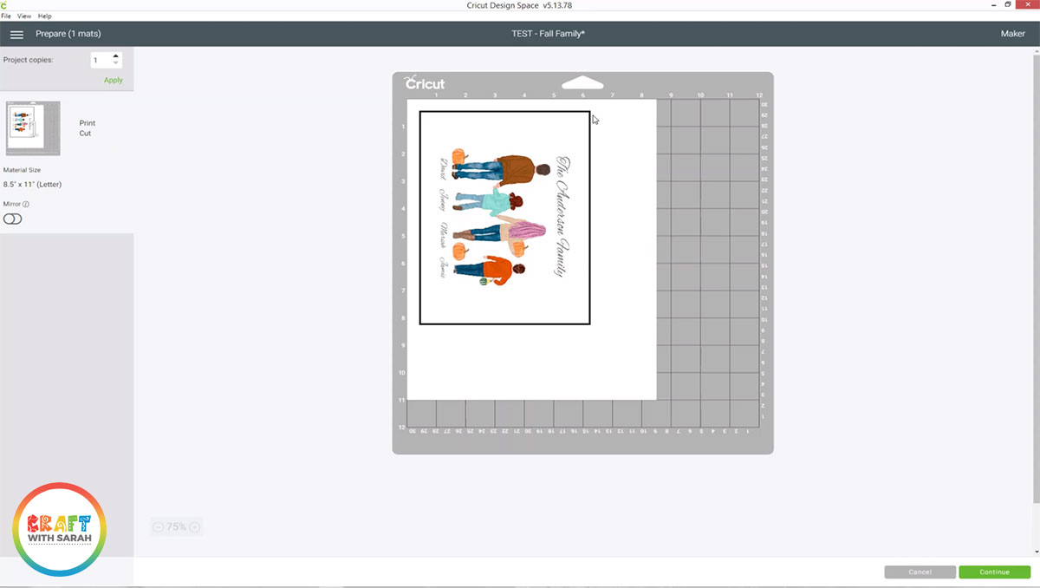1040x588 pixels.
Task: Click the 75% zoom level text
Action: click(177, 527)
